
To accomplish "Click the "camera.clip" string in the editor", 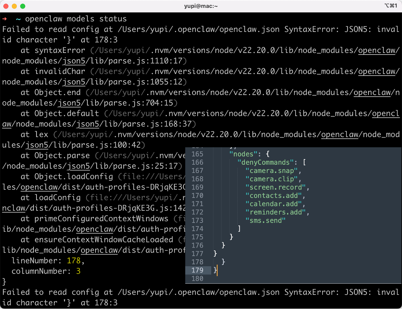I will pos(272,179).
